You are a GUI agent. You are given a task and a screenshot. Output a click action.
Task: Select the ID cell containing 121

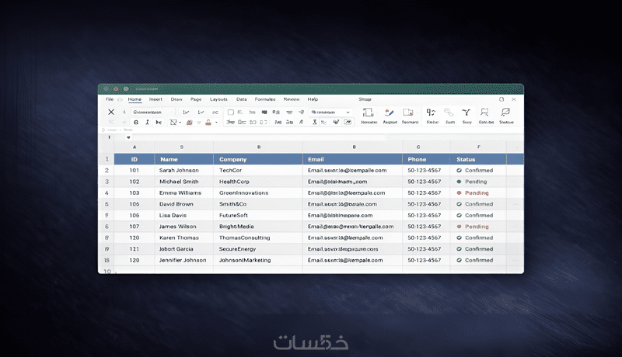[x=135, y=249]
